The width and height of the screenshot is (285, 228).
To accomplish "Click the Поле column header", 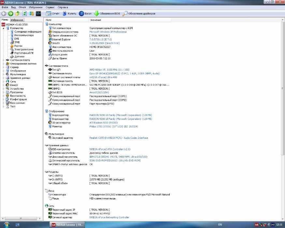I will [x=66, y=20].
